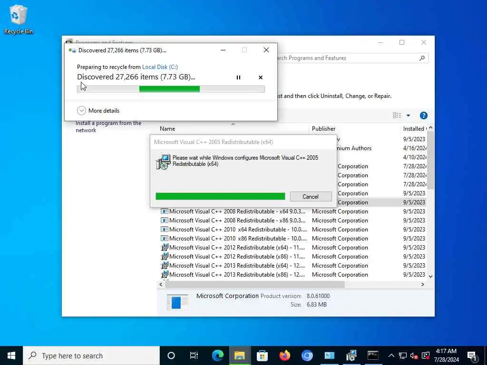Open the Programs and Features help button
Viewport: 487px width, 365px height.
coord(423,115)
